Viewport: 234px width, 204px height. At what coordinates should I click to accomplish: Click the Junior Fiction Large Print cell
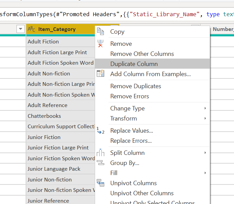click(60, 147)
